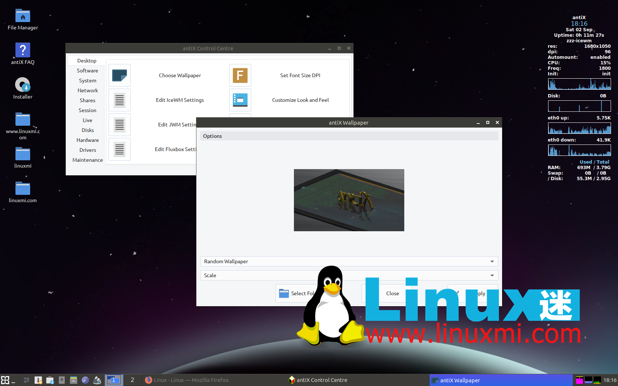Switch to workspace 1 in taskbar
618x386 pixels.
(113, 380)
